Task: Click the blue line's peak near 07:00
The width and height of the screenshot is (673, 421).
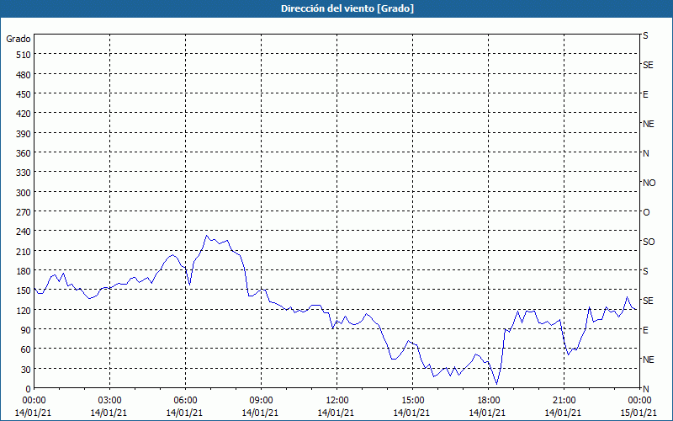Action: (x=206, y=236)
